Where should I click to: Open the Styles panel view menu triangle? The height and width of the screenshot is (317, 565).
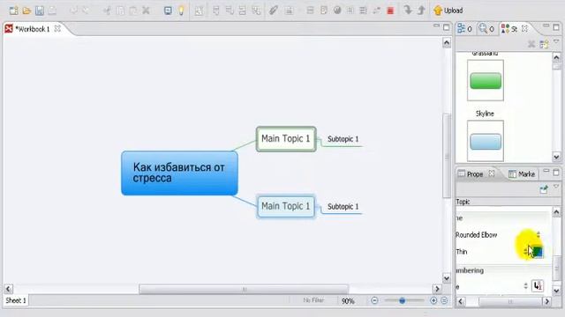(556, 41)
